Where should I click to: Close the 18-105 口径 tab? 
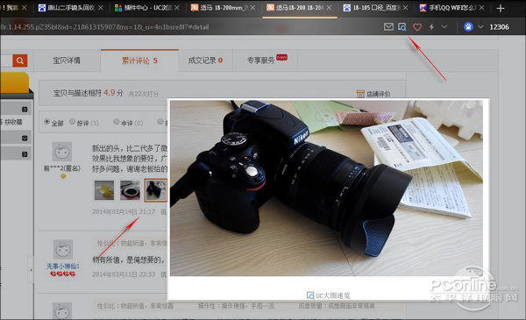(405, 8)
